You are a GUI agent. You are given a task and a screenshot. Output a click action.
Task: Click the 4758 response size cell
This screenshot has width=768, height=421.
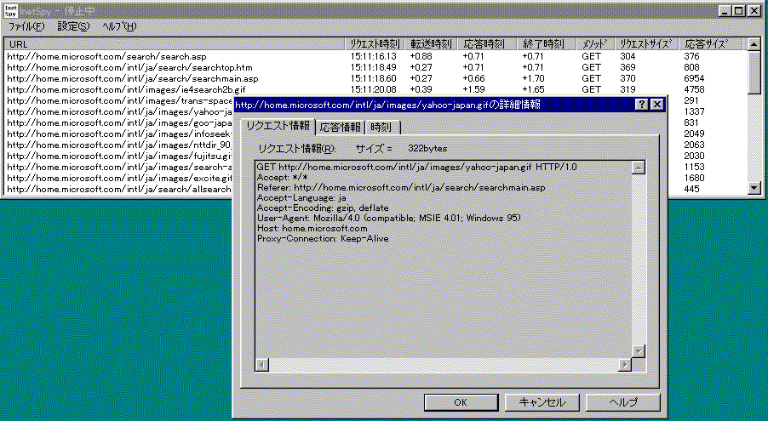pyautogui.click(x=694, y=89)
